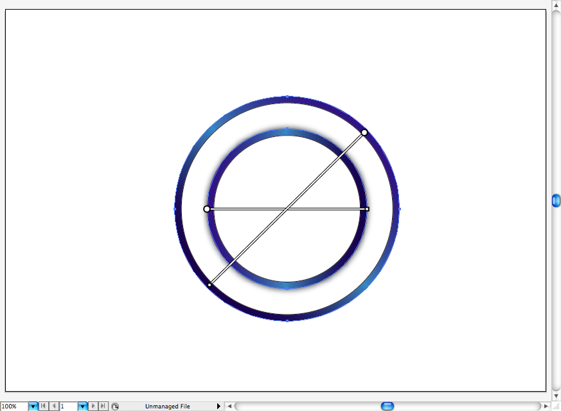Click the vertical scrollbar thumb
This screenshot has width=561, height=411.
coord(556,201)
